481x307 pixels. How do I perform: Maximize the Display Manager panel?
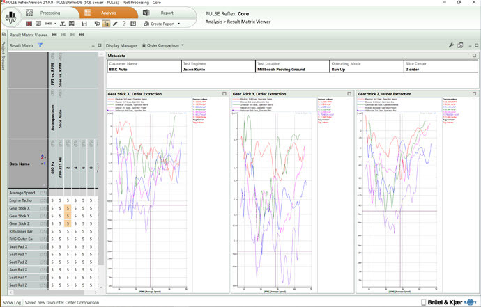476,45
